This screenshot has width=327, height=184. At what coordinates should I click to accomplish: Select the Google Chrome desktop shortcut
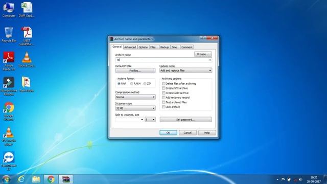(x=9, y=111)
